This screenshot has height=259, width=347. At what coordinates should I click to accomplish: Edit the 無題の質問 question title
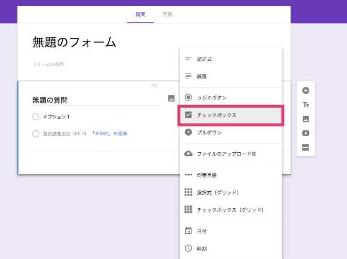click(96, 100)
